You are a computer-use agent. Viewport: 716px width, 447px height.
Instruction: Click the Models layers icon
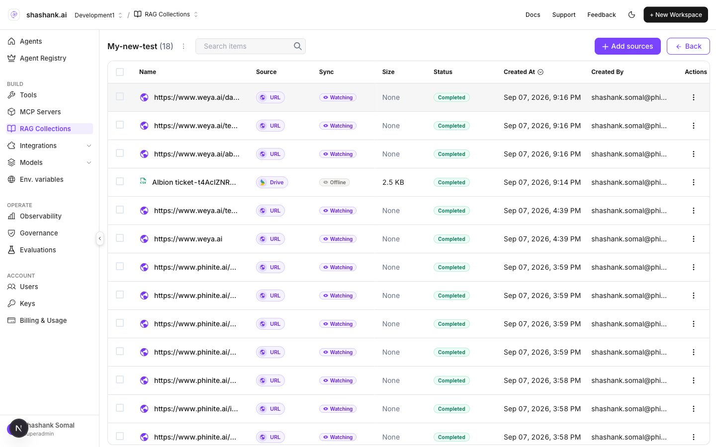11,162
